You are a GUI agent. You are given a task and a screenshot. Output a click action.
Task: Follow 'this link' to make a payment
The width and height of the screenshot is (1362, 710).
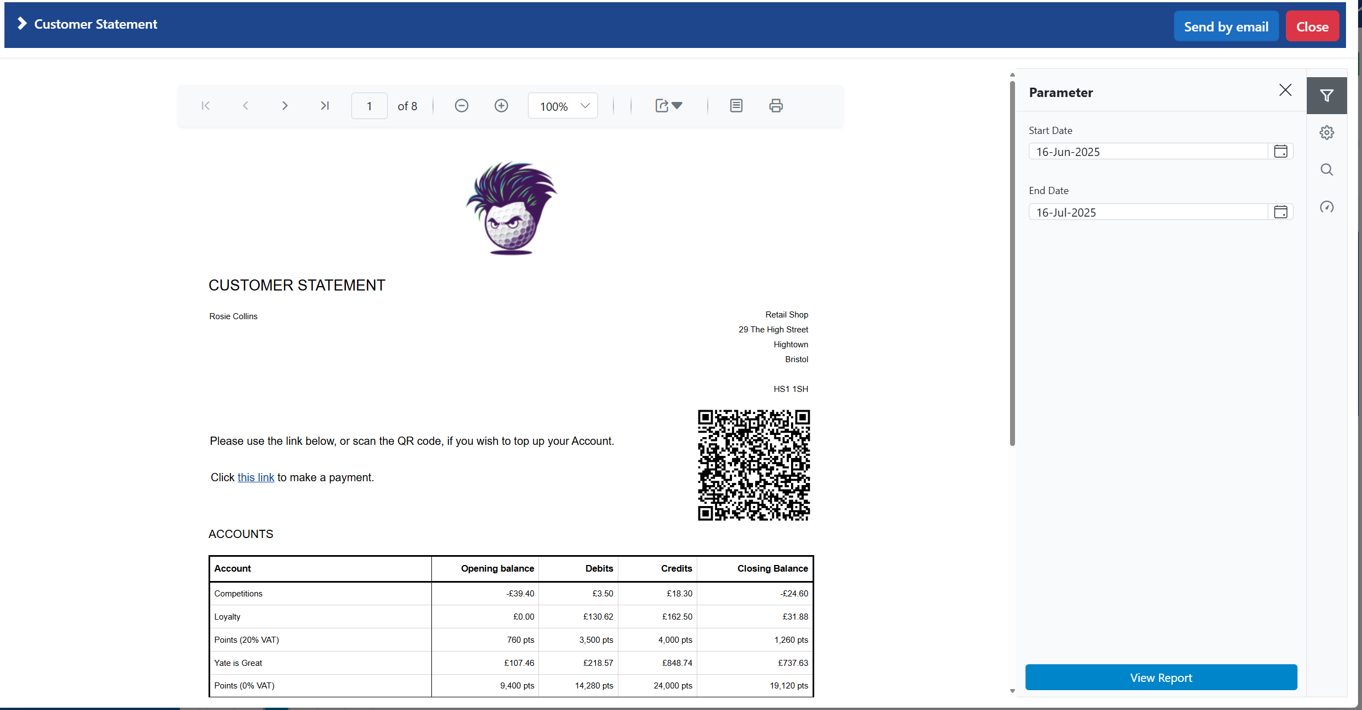(255, 477)
